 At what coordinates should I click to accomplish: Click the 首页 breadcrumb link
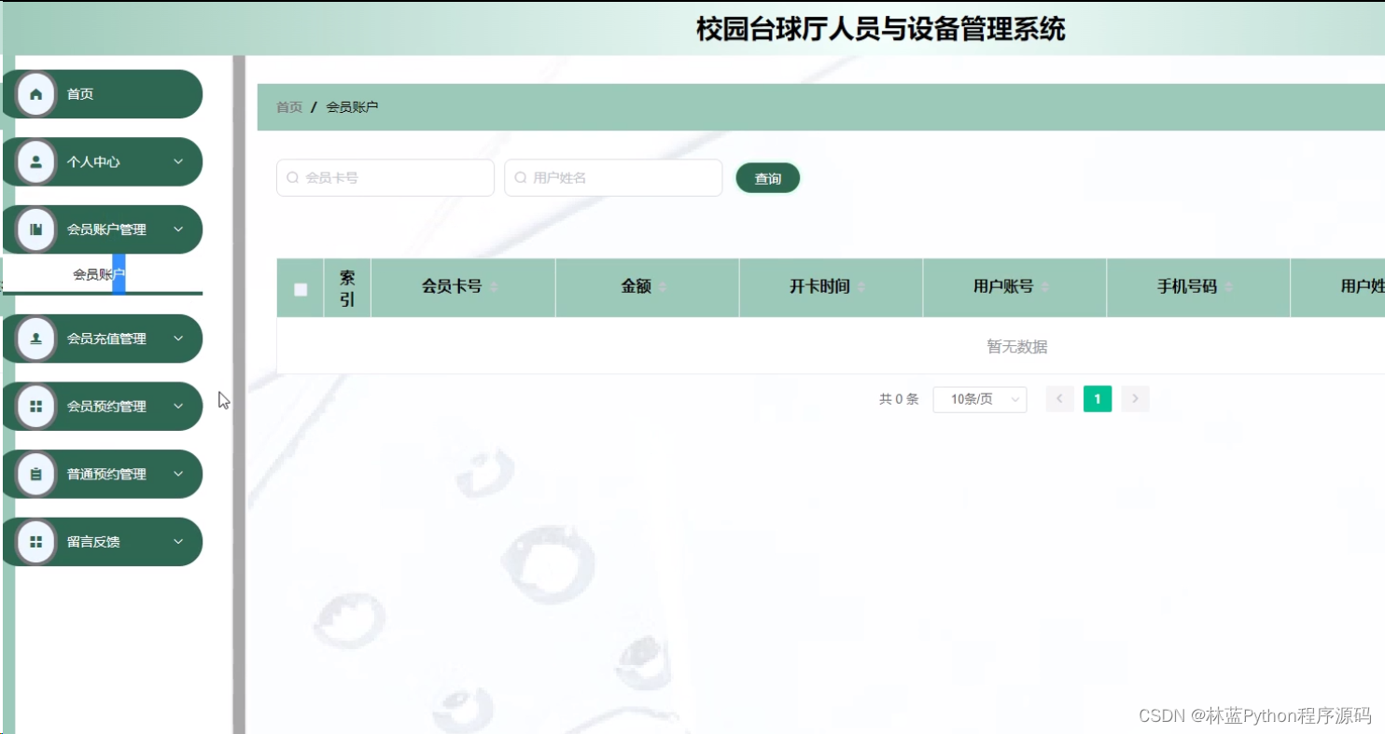pyautogui.click(x=288, y=106)
